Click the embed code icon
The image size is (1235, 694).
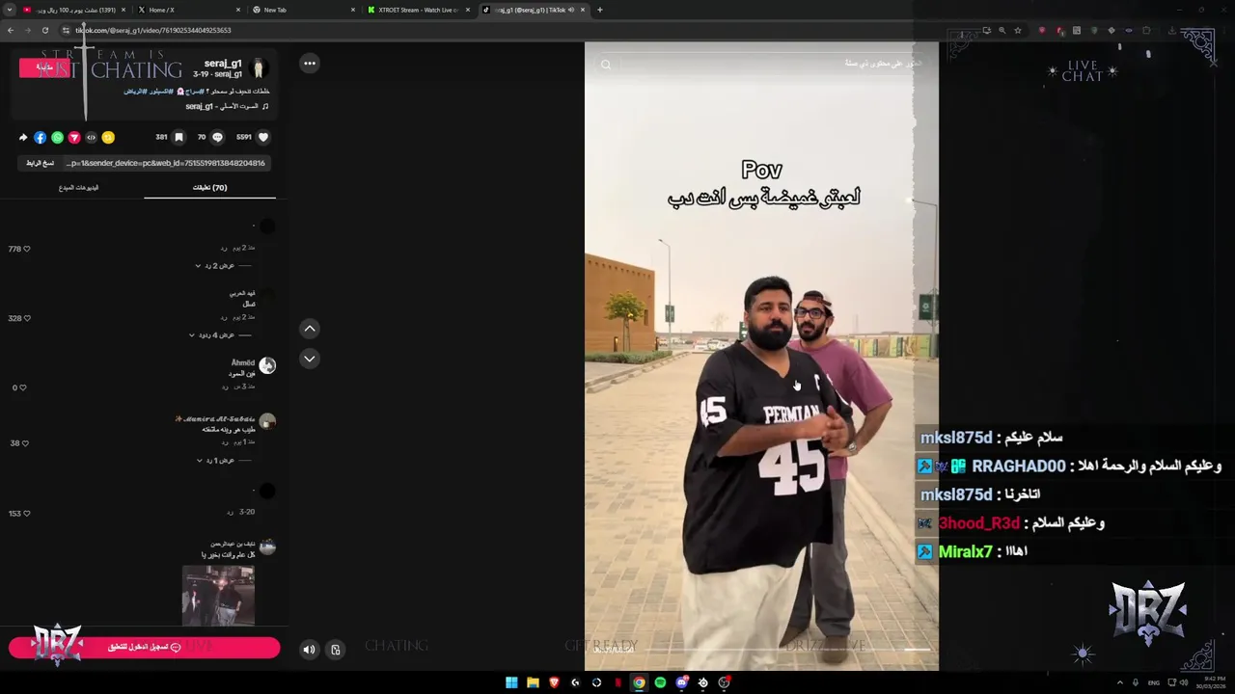(x=91, y=138)
